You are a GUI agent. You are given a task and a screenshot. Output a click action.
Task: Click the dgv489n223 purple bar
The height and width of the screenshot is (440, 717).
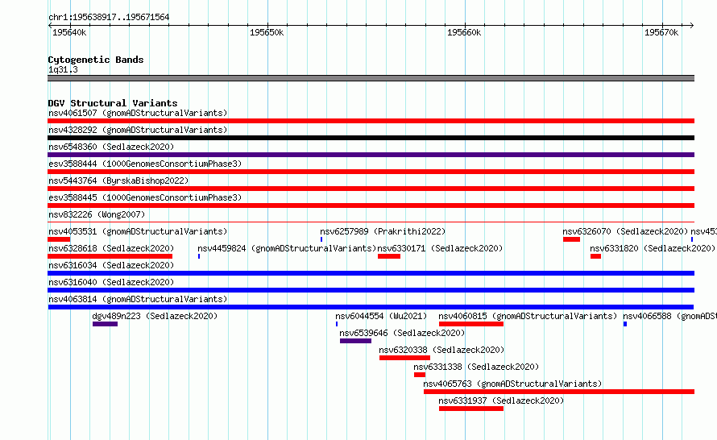pyautogui.click(x=106, y=324)
